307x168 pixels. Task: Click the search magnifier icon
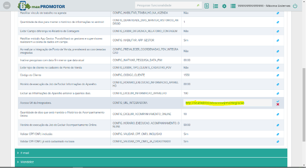tap(198, 6)
